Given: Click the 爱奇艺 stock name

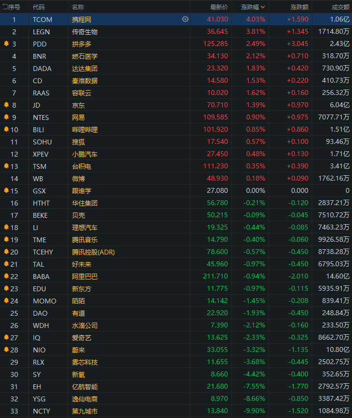Looking at the screenshot, I should (81, 338).
